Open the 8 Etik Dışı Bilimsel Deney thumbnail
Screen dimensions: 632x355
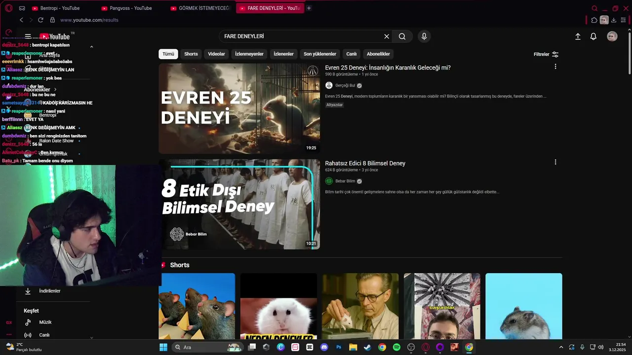(x=239, y=204)
